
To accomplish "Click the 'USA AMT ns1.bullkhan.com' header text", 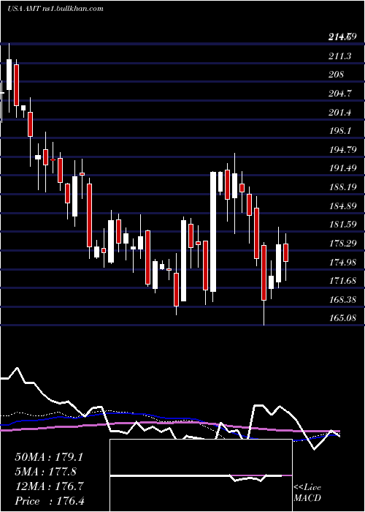I will [55, 9].
